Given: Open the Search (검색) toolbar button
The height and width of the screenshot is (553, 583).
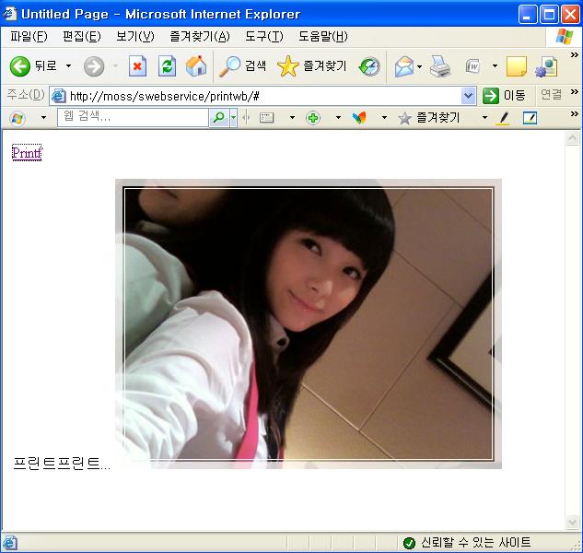Looking at the screenshot, I should pyautogui.click(x=243, y=66).
